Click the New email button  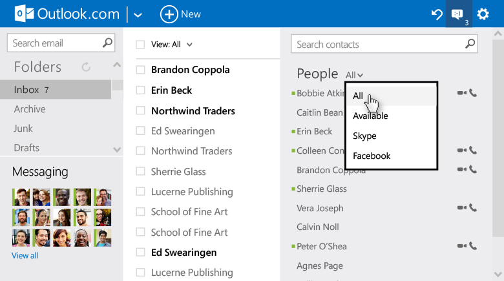(180, 14)
